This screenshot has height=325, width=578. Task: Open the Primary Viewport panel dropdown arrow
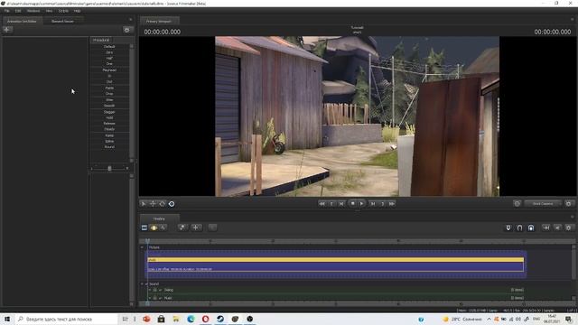(573, 20)
